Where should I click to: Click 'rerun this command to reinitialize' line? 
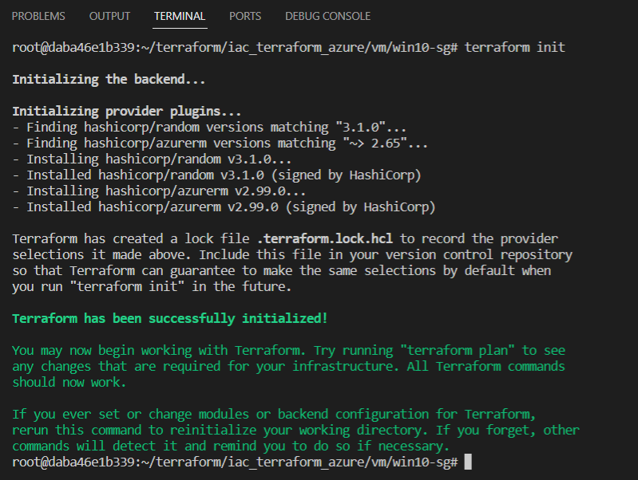point(295,430)
